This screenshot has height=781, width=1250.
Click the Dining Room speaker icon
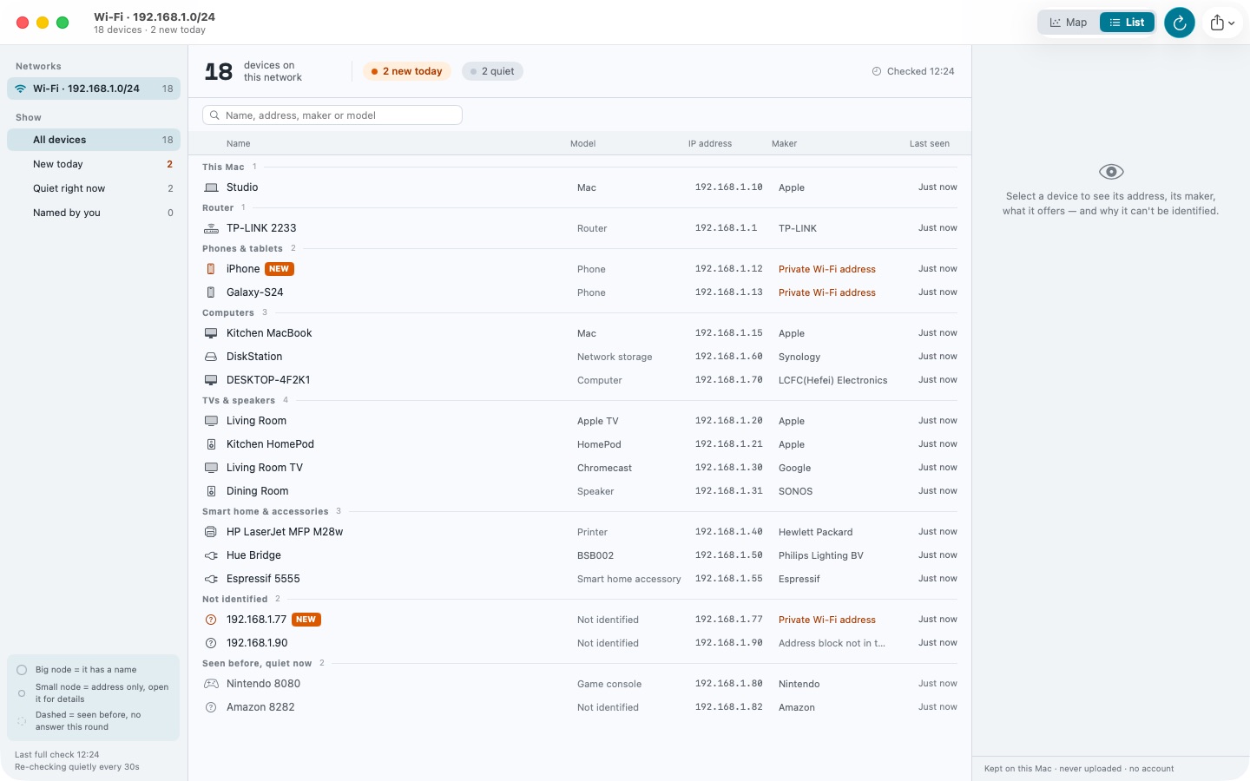(x=211, y=491)
